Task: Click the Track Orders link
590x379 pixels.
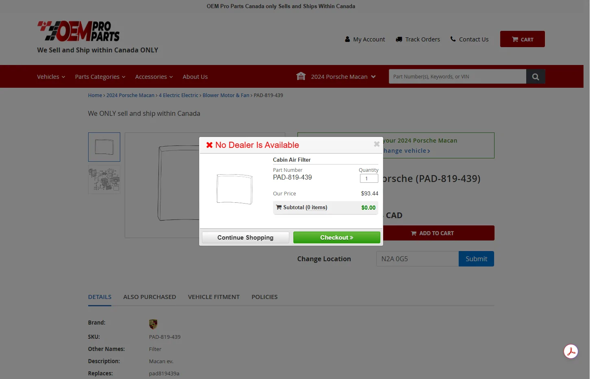Action: coord(418,39)
